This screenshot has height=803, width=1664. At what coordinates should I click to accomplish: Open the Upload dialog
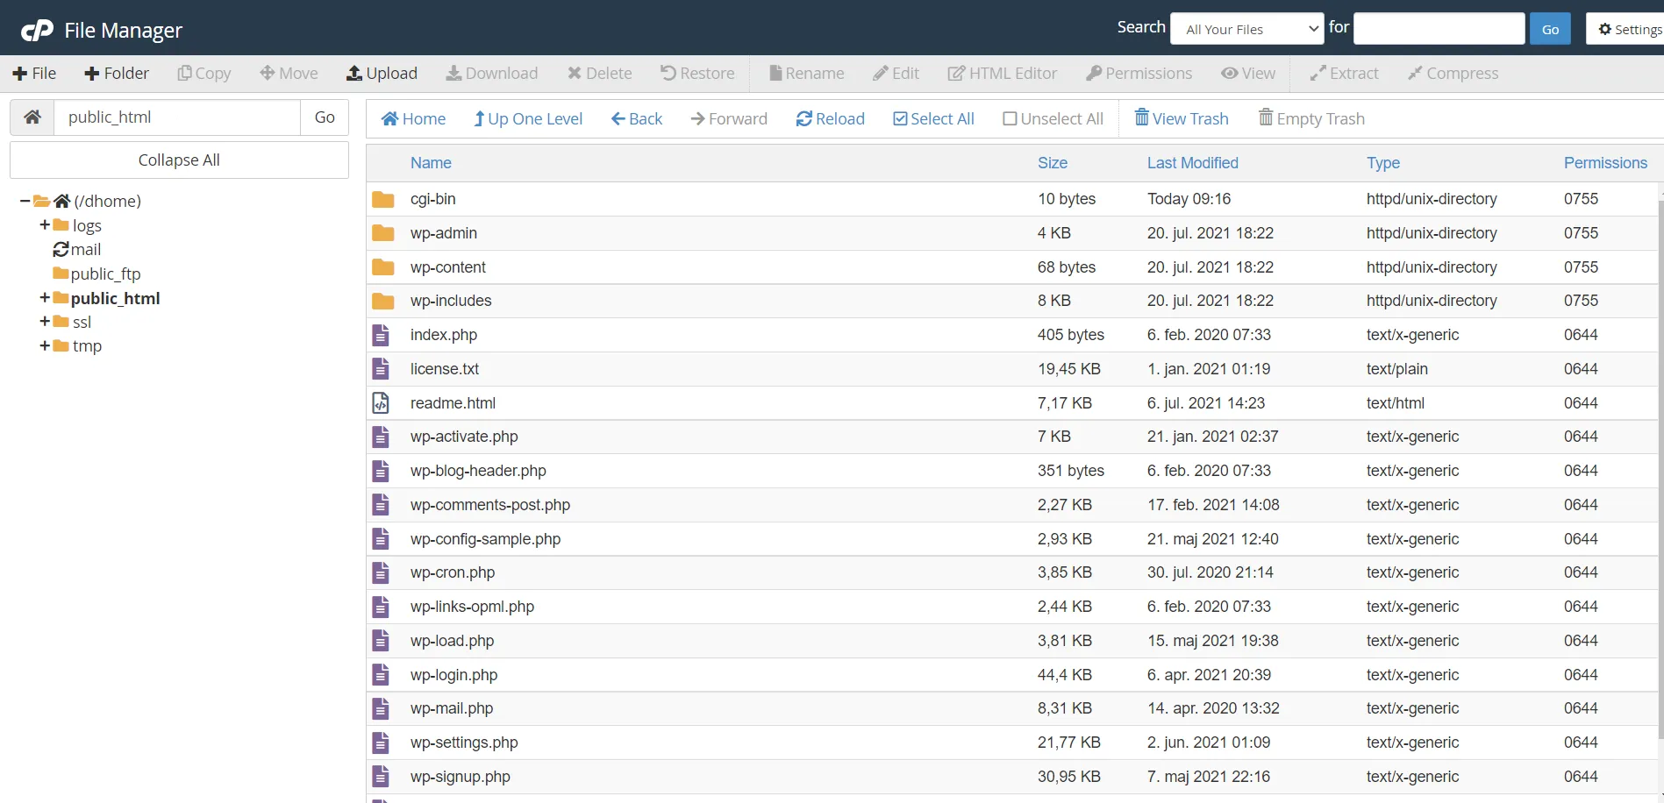tap(382, 74)
